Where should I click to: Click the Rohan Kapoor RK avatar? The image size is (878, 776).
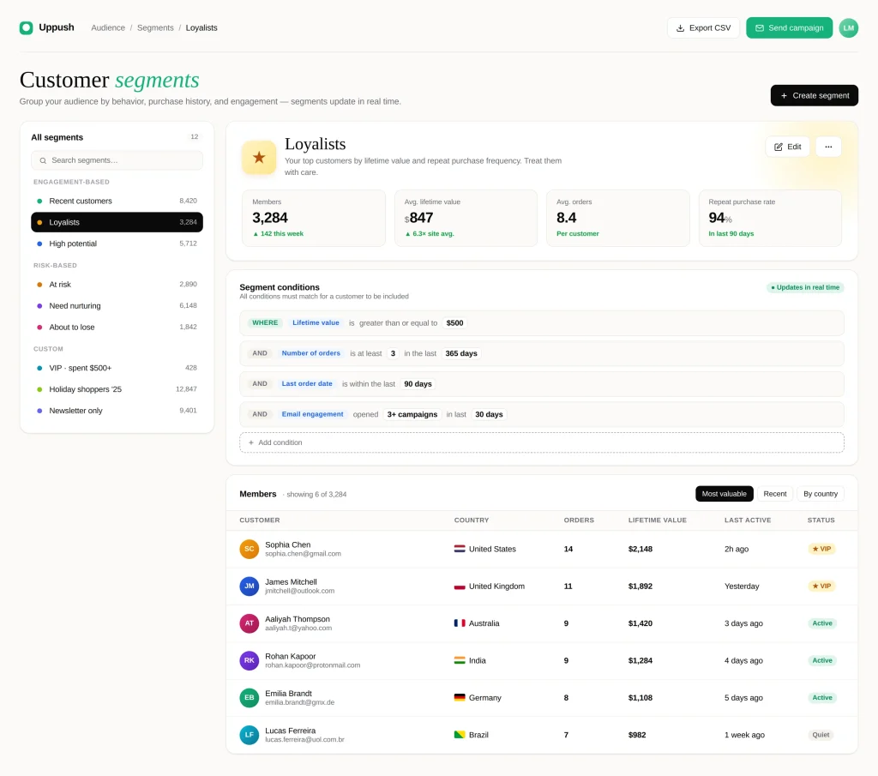(250, 660)
